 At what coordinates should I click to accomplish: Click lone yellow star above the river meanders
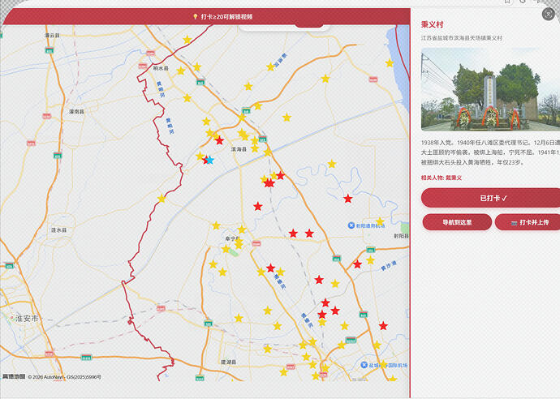pos(332,164)
